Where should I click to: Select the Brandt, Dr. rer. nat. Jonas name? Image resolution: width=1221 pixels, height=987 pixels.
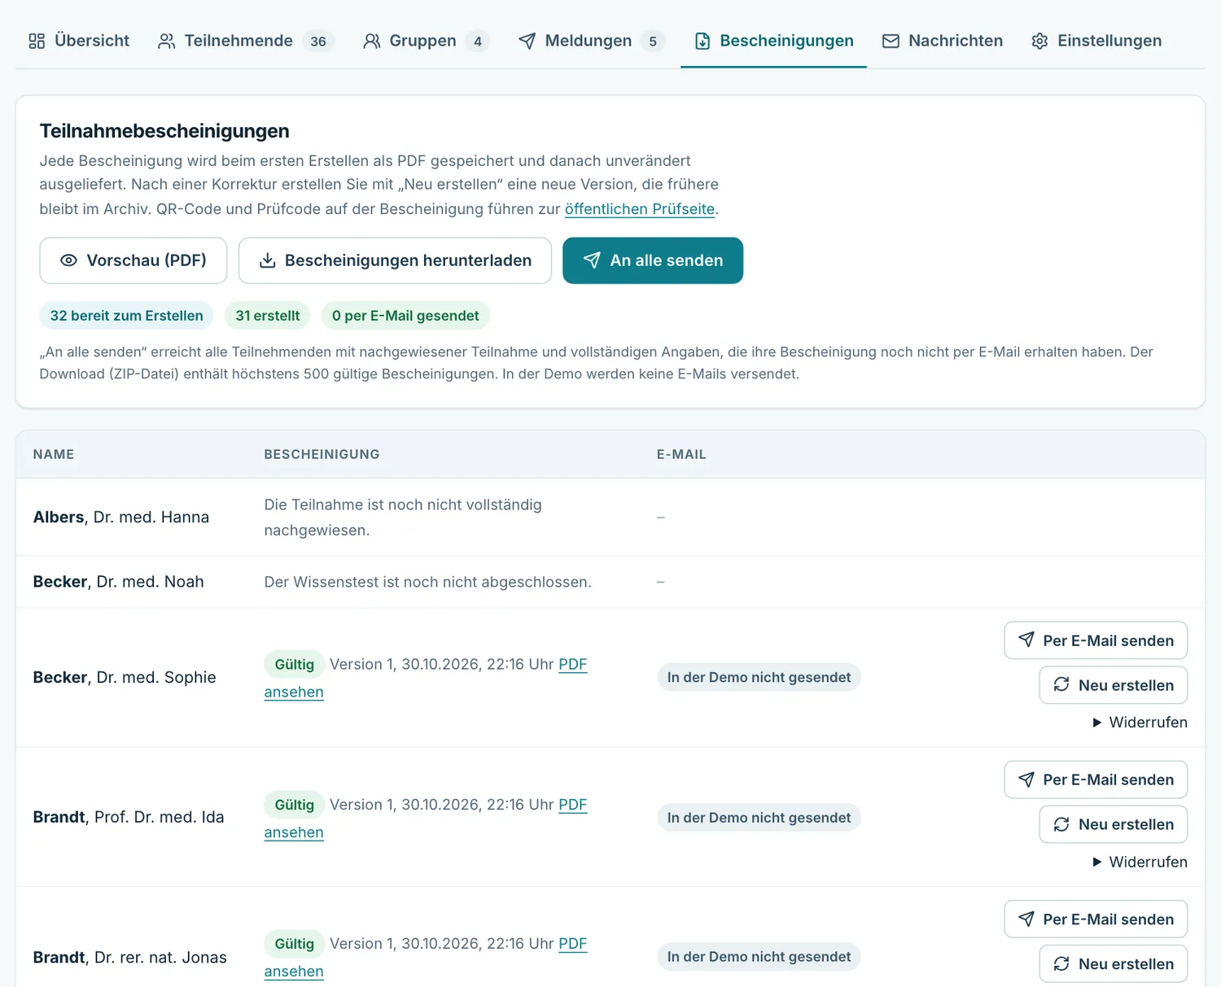point(130,957)
